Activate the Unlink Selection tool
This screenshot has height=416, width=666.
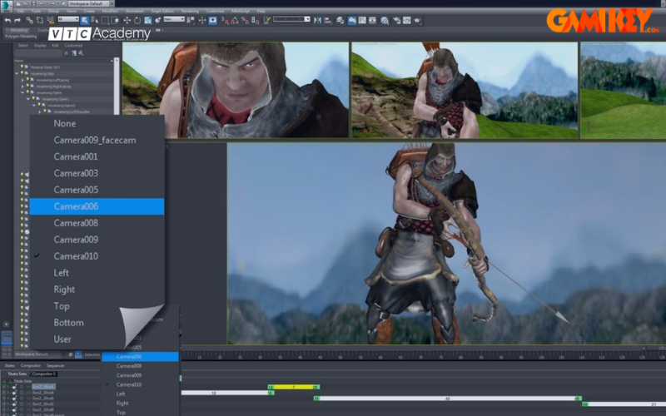click(39, 20)
